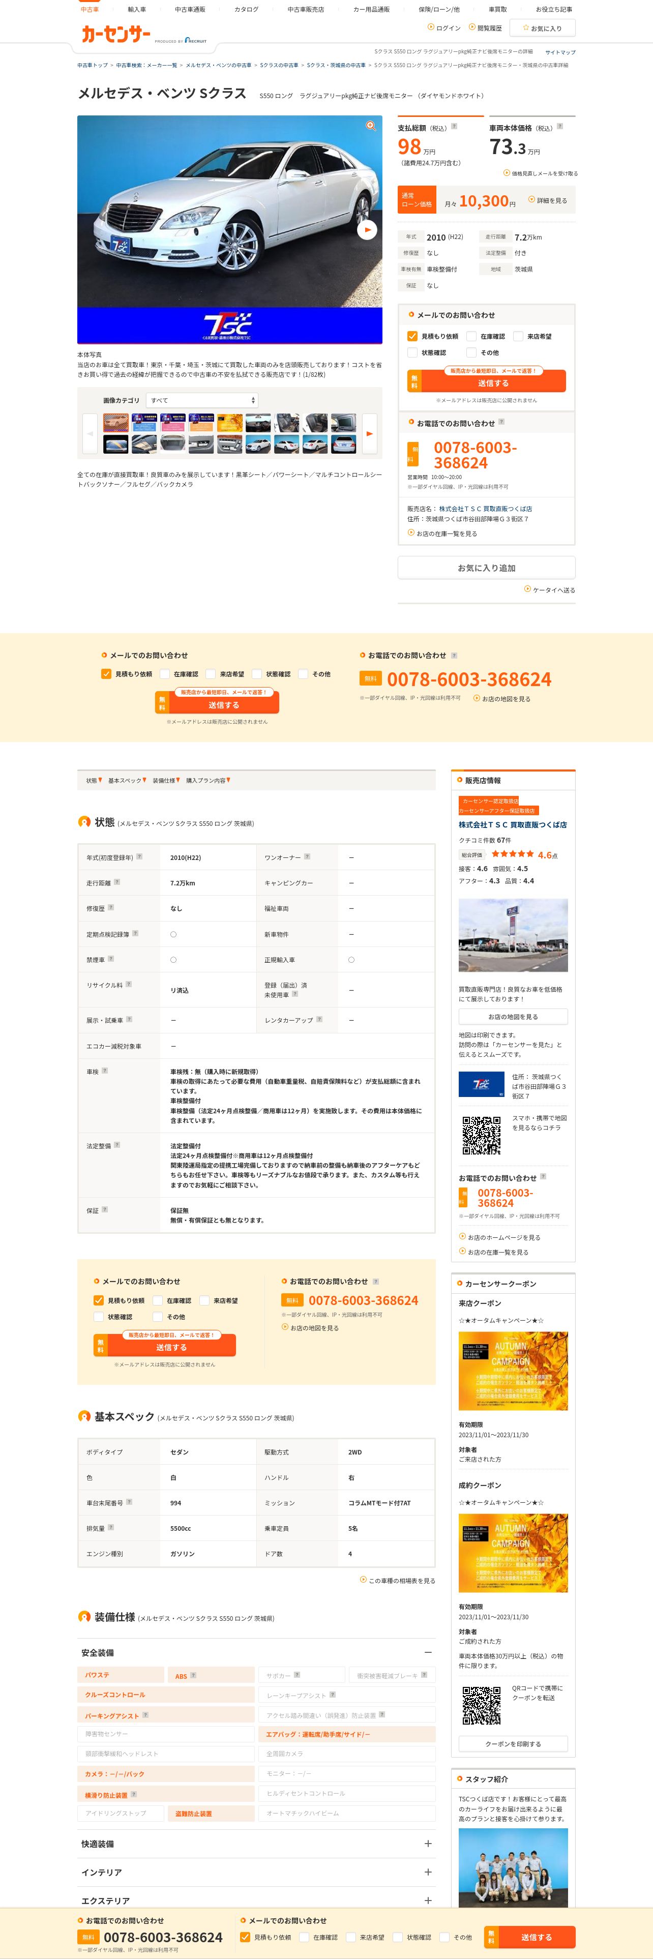Click クーポンを印刷する button
653x1959 pixels.
[513, 1743]
